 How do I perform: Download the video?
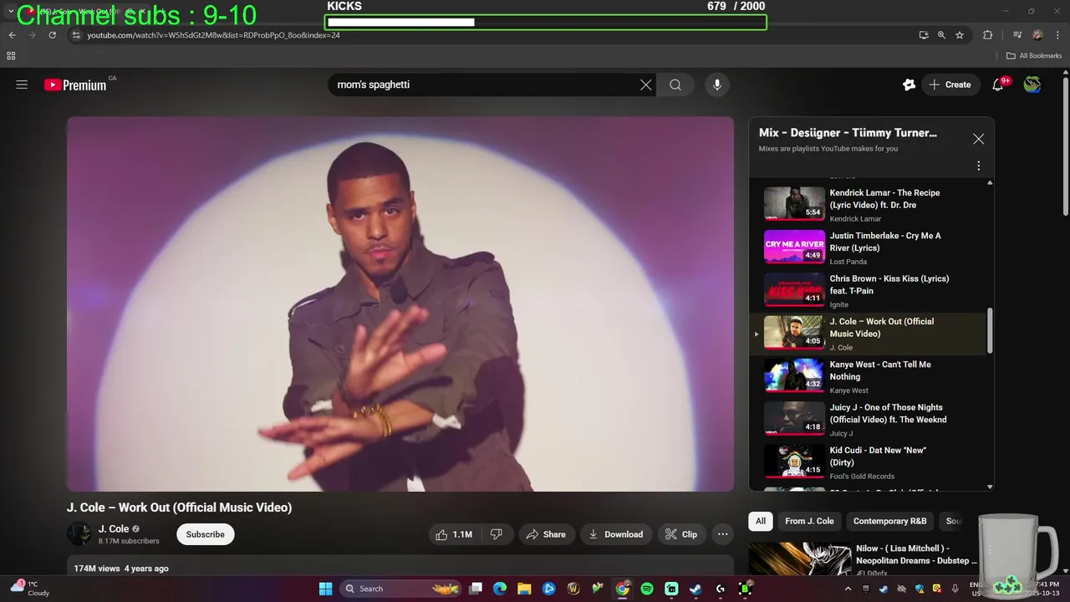pos(615,534)
